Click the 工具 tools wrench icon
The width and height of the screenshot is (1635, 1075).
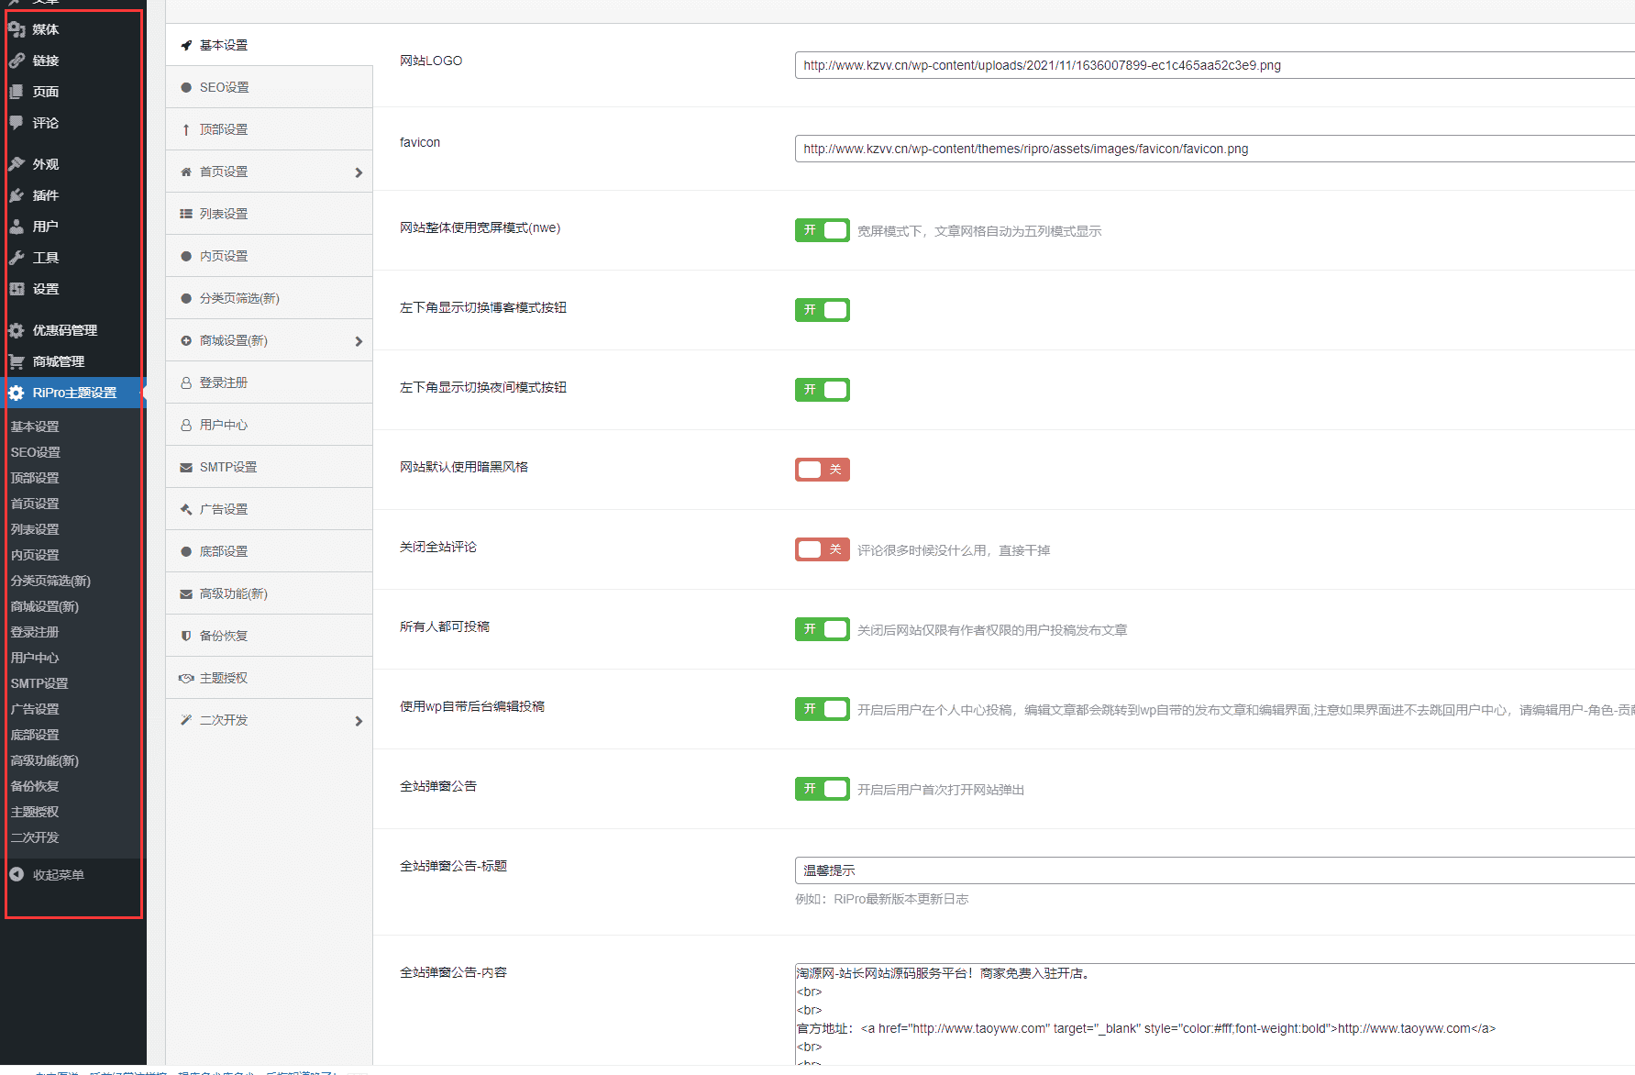pyautogui.click(x=17, y=258)
